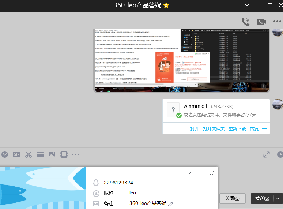Re-download the file via 重新下载
Screen dimensions: 283x209
[237, 128]
